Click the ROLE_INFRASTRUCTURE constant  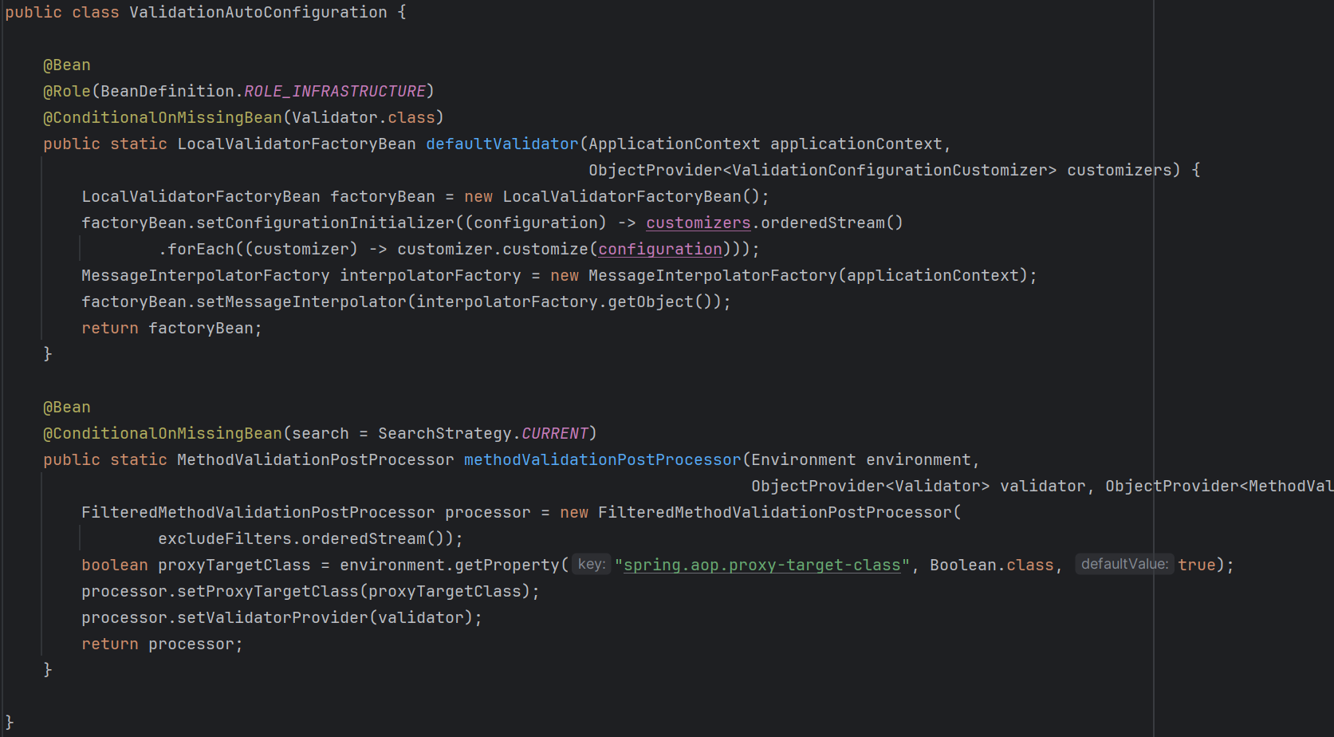click(x=335, y=91)
